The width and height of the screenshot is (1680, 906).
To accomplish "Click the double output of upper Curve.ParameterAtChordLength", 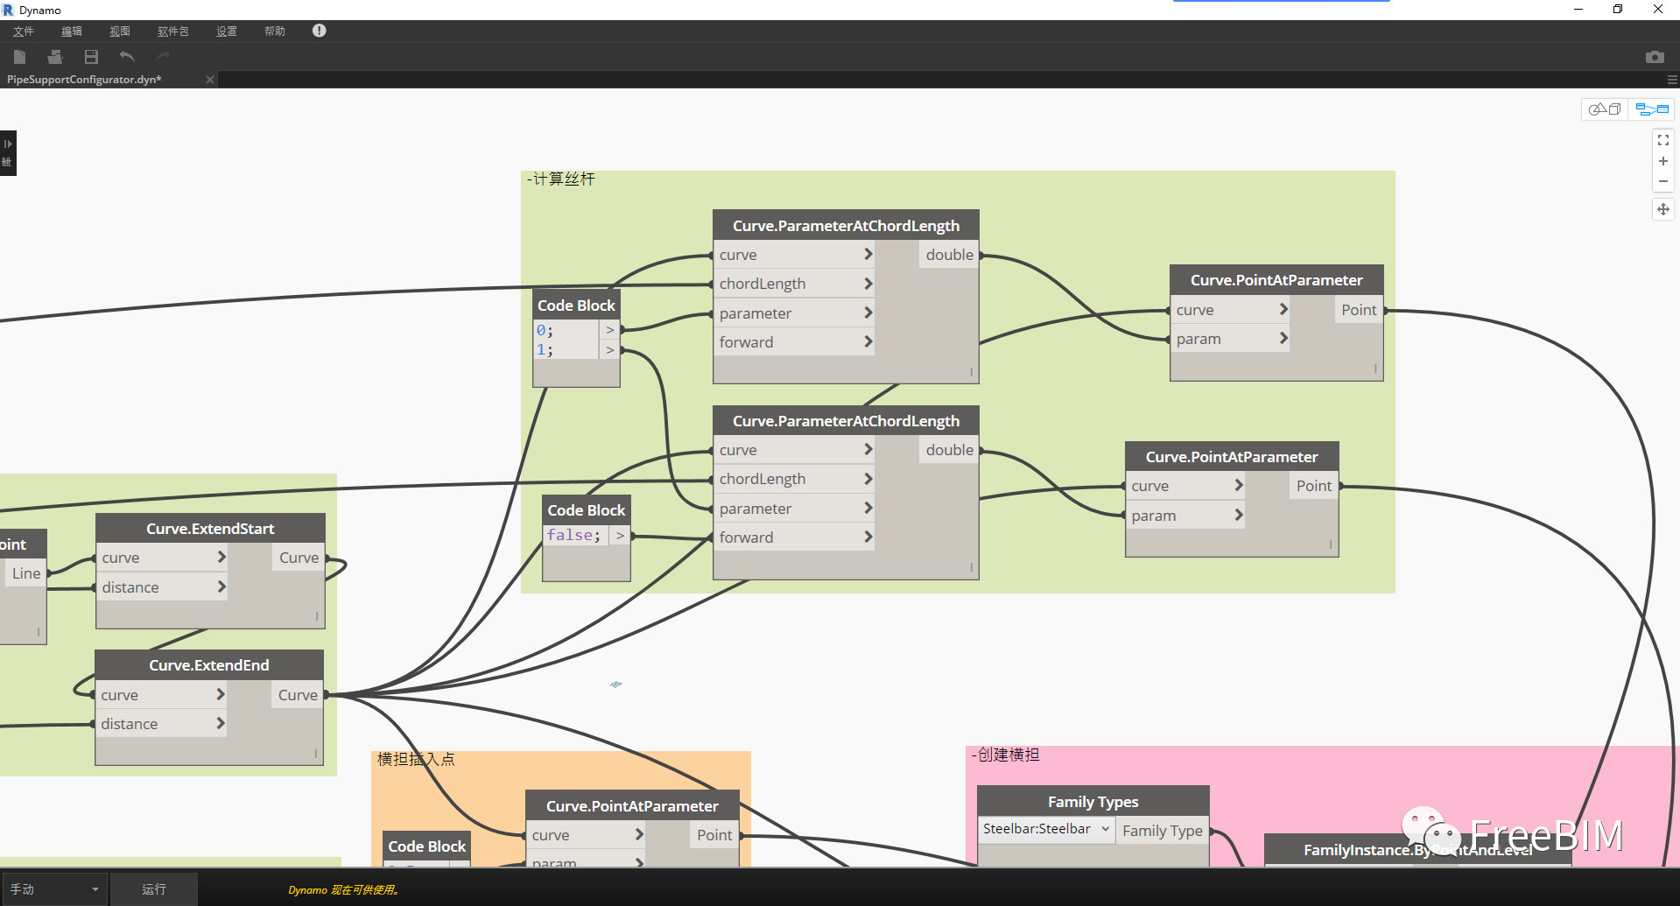I will coord(949,255).
